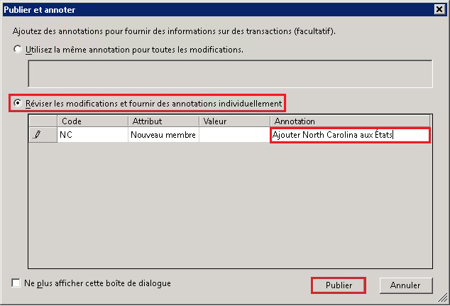The image size is (450, 306).
Task: Click the Code column header
Action: tap(93, 121)
